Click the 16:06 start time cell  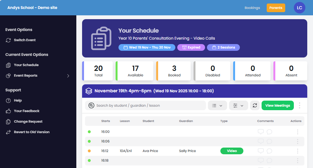pos(105,141)
